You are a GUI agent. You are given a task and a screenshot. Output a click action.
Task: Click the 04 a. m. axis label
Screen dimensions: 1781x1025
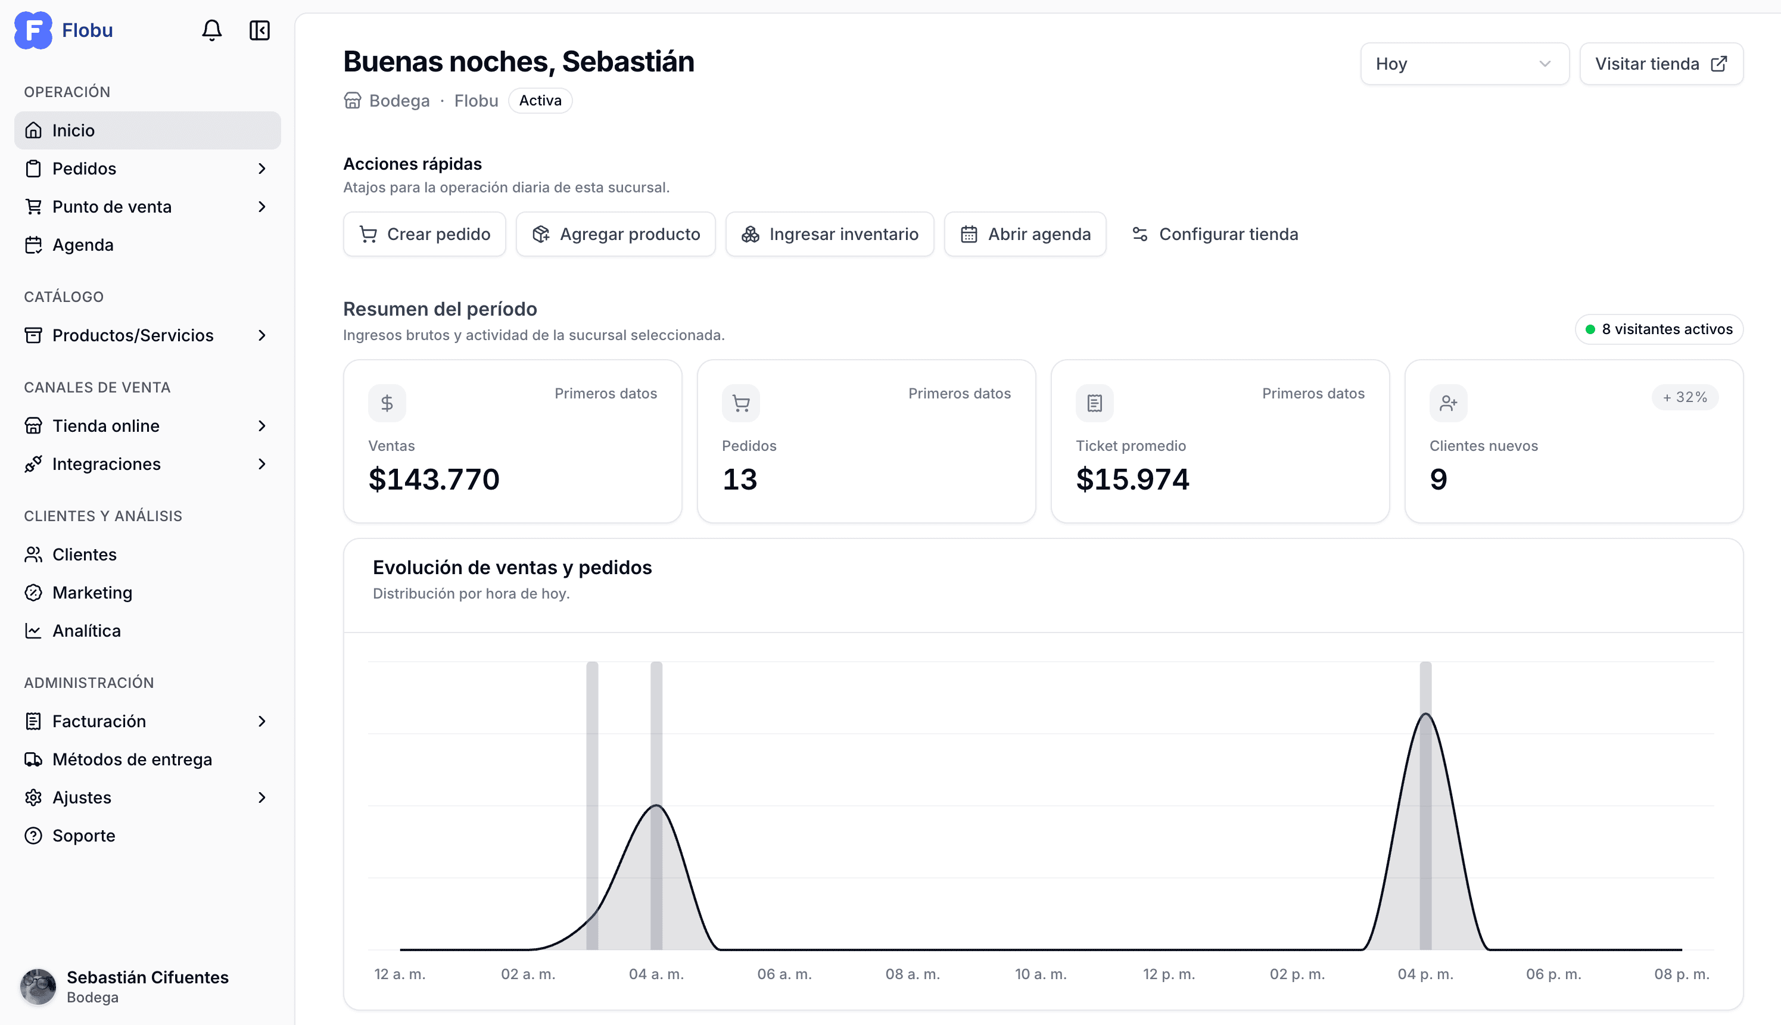(656, 974)
